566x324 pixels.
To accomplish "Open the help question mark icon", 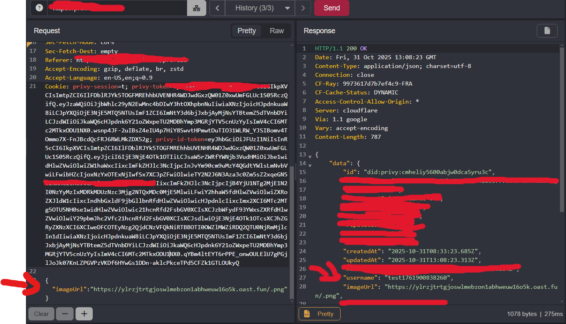I will click(x=39, y=8).
